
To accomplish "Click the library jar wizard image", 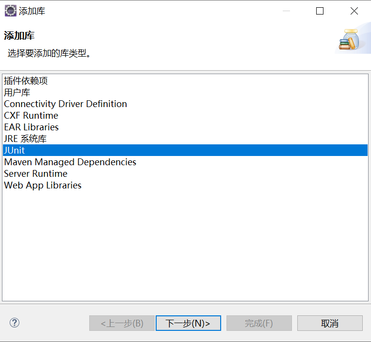I will point(349,39).
